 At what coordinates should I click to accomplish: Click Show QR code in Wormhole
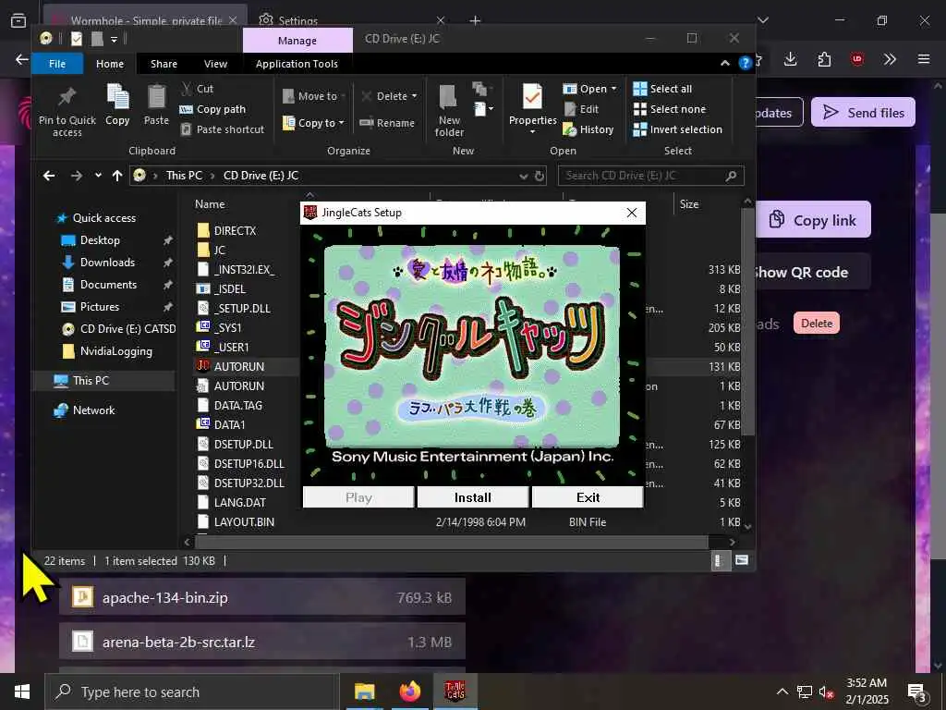[x=812, y=273]
